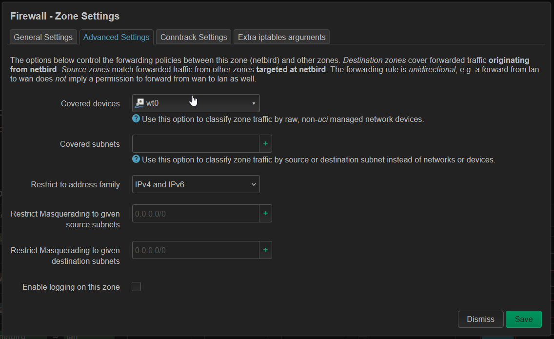
Task: Save the firewall zone settings
Action: 524,319
